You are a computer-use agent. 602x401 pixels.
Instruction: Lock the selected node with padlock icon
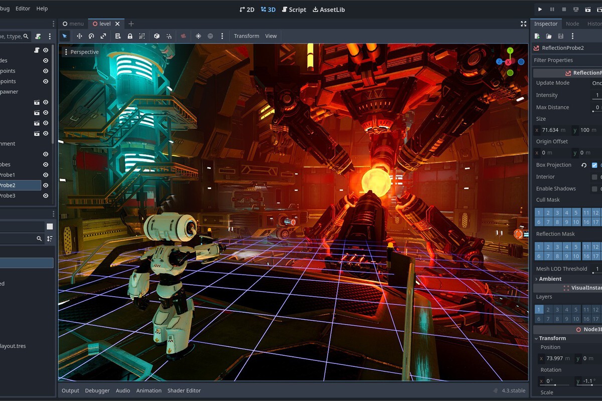(130, 36)
